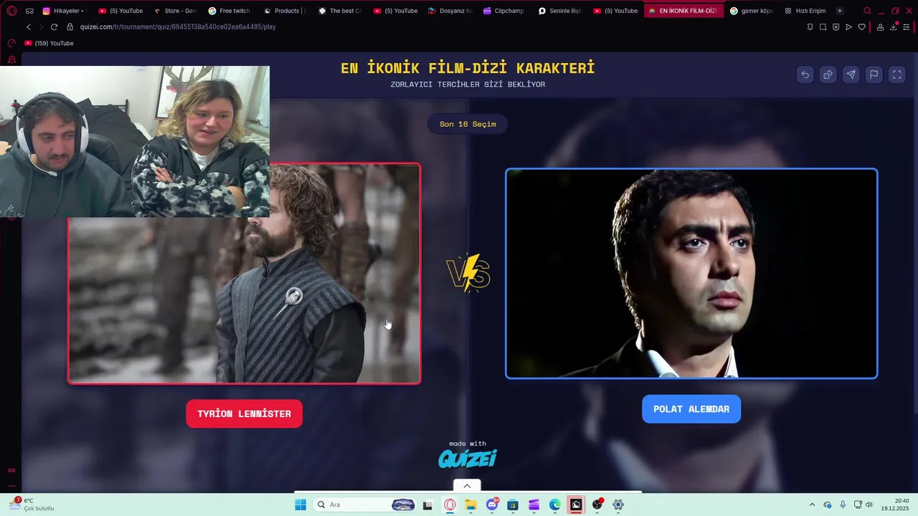Image resolution: width=918 pixels, height=516 pixels.
Task: Switch to the gamer köpe tab
Action: point(752,11)
